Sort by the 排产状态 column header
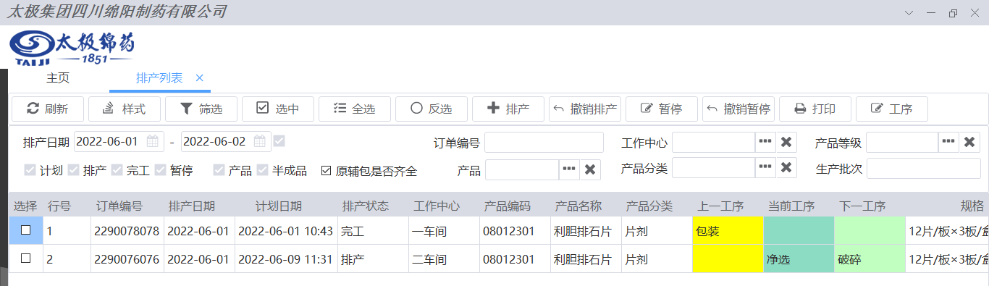The image size is (989, 286). tap(366, 206)
